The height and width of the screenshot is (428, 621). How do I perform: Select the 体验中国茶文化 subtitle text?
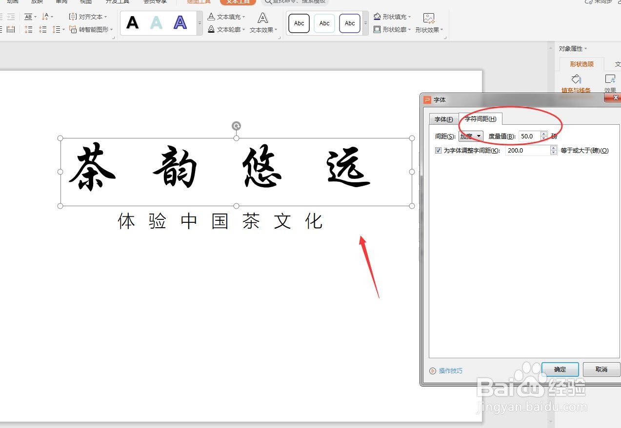(220, 221)
